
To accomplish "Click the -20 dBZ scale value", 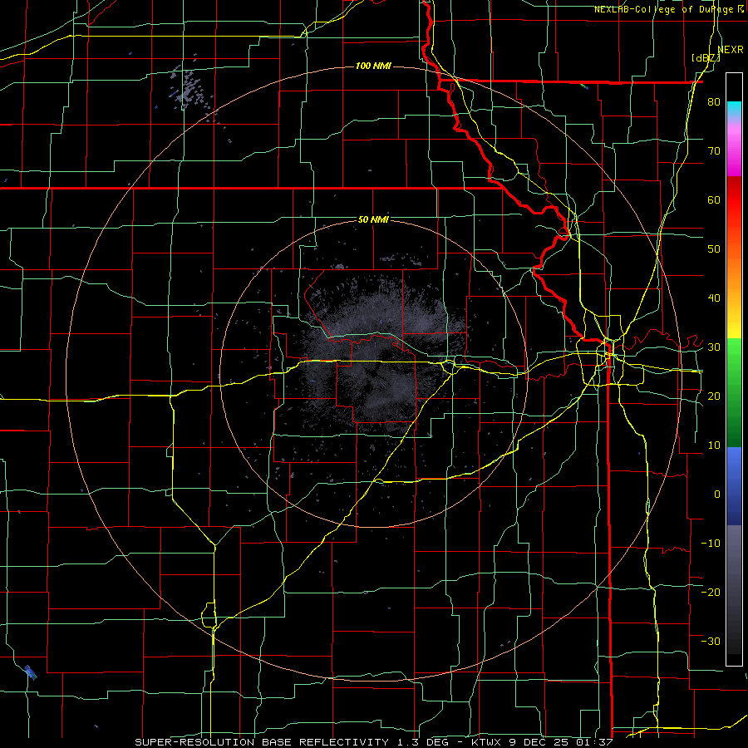I will 711,592.
